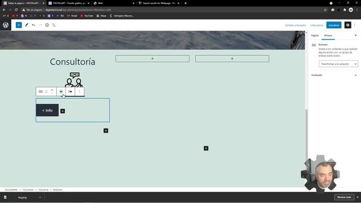Open faq.png download options arrow
361x203 pixels.
(40, 197)
